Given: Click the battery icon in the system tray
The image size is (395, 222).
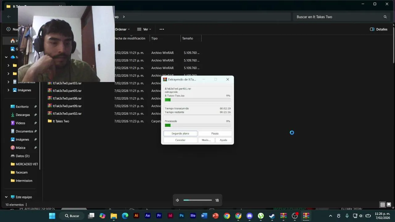Looking at the screenshot, I should 368,216.
